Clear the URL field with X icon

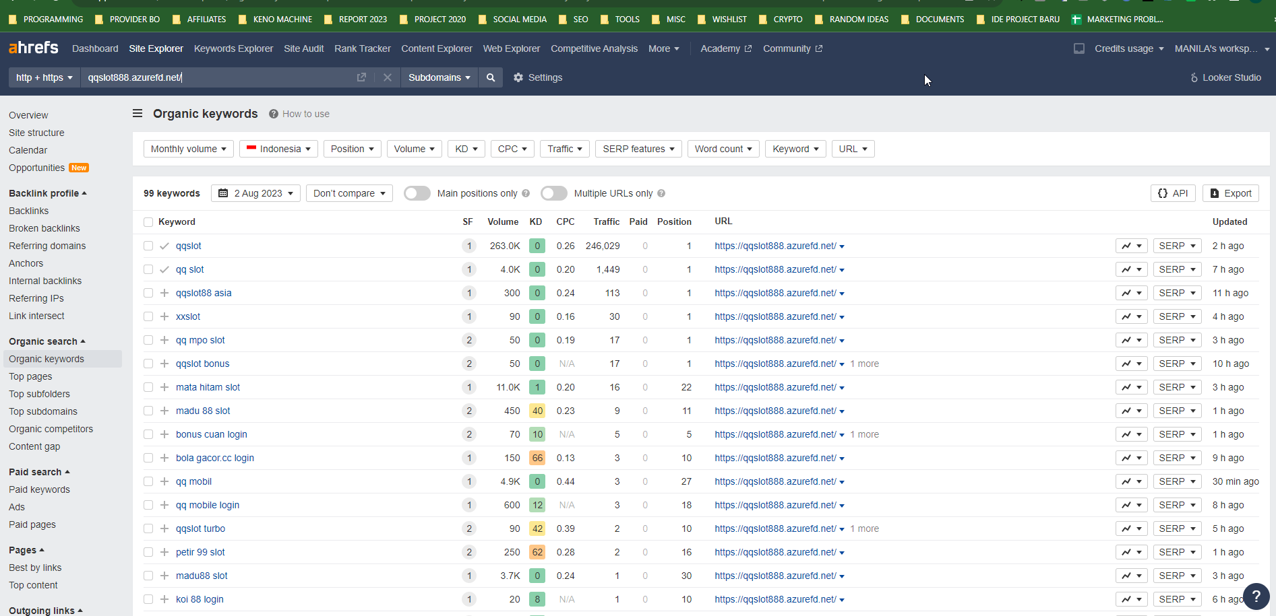click(x=388, y=77)
